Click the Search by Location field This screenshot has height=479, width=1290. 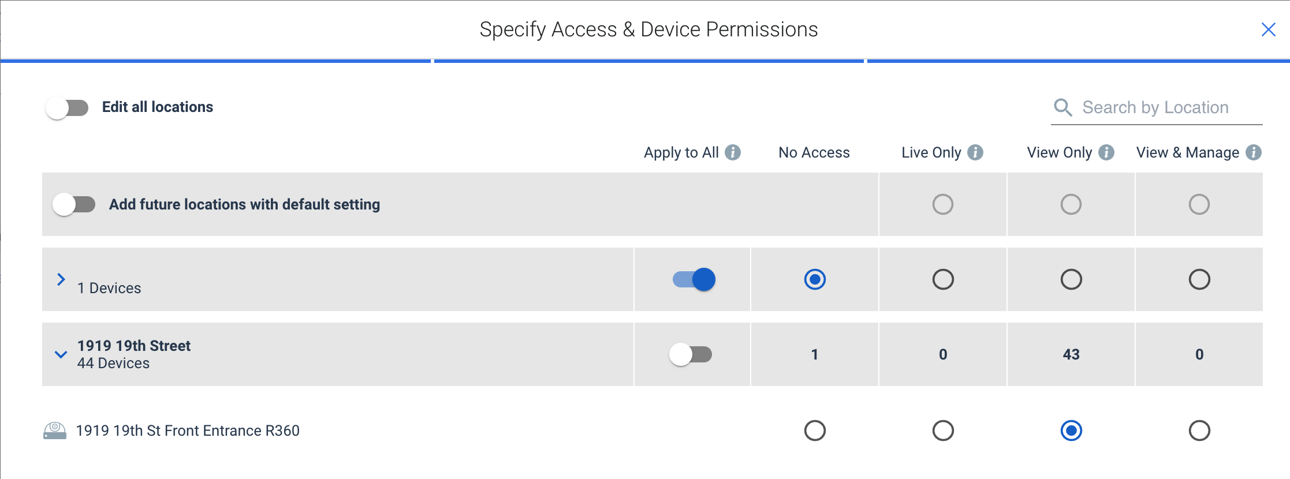(1157, 108)
